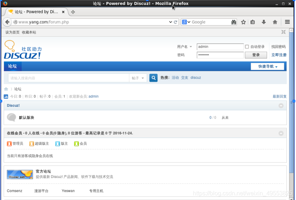Click the page vertical scrollbar thumb
Screen dimensions: 296x200
291,102
